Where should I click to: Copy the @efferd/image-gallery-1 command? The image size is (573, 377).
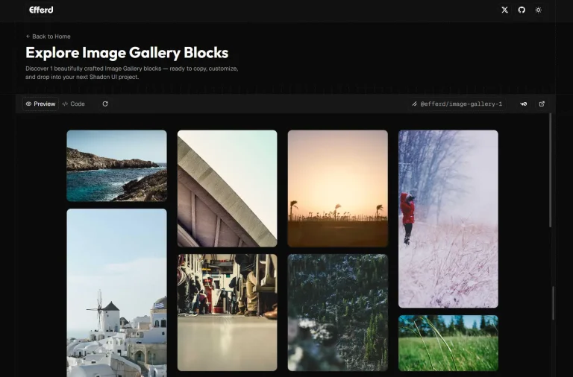[x=457, y=104]
